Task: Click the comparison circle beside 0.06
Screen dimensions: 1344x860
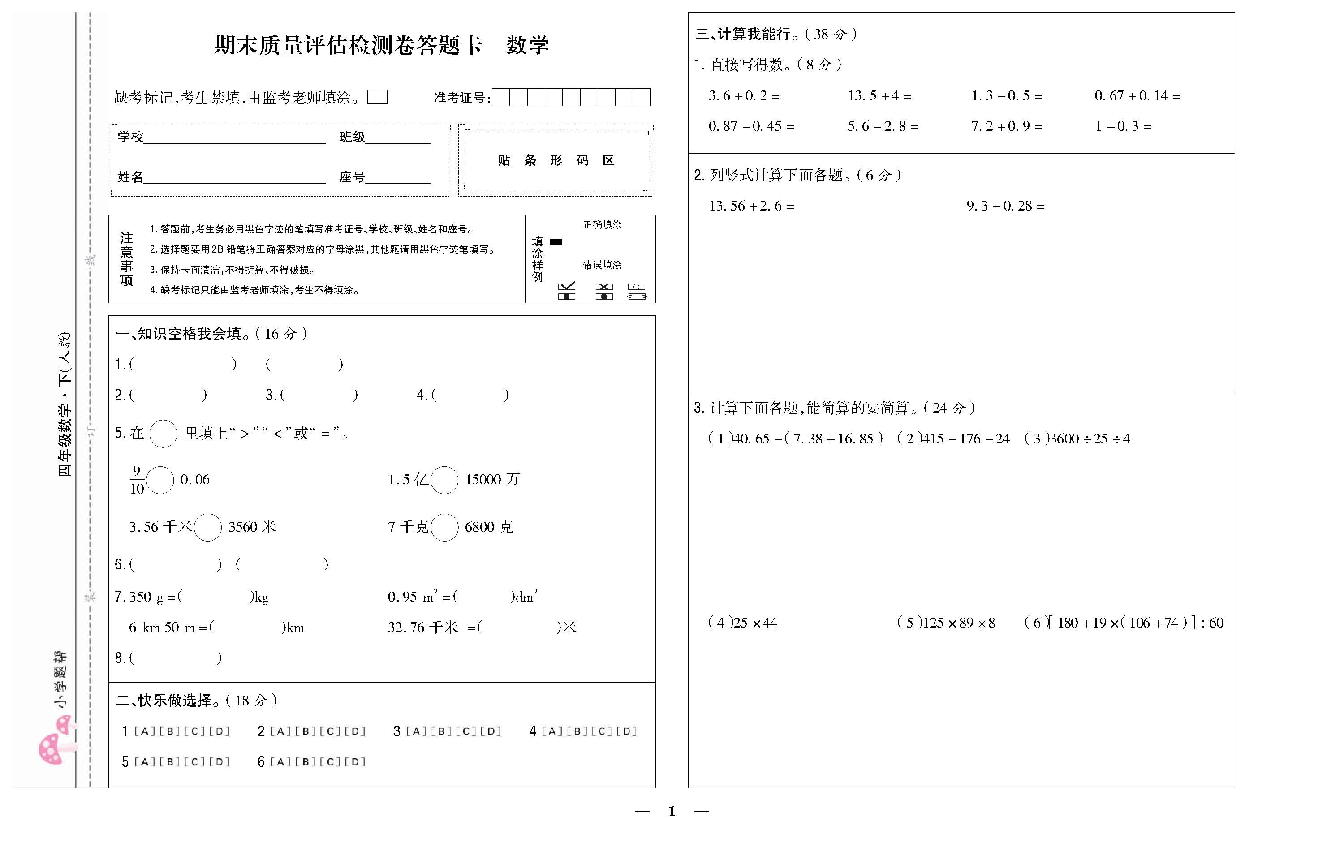Action: point(159,480)
